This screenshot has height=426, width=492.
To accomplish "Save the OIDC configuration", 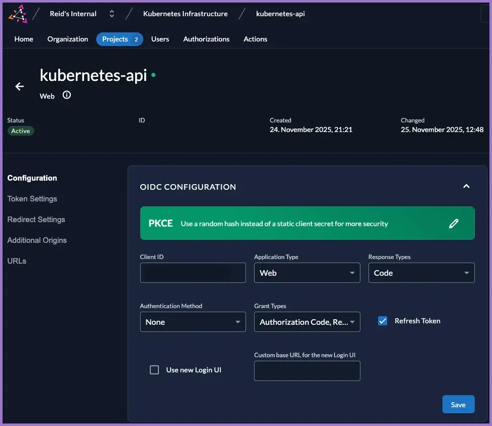I will [x=458, y=405].
